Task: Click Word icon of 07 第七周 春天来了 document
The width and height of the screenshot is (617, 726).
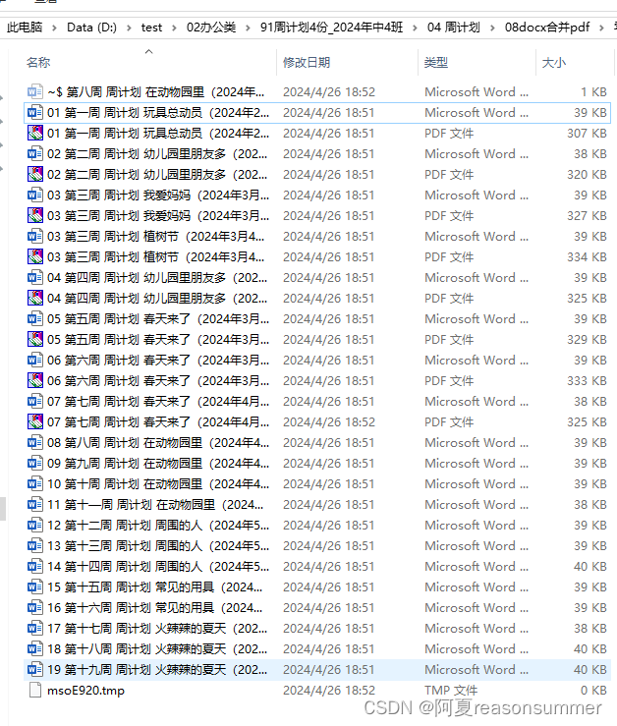Action: [x=35, y=401]
